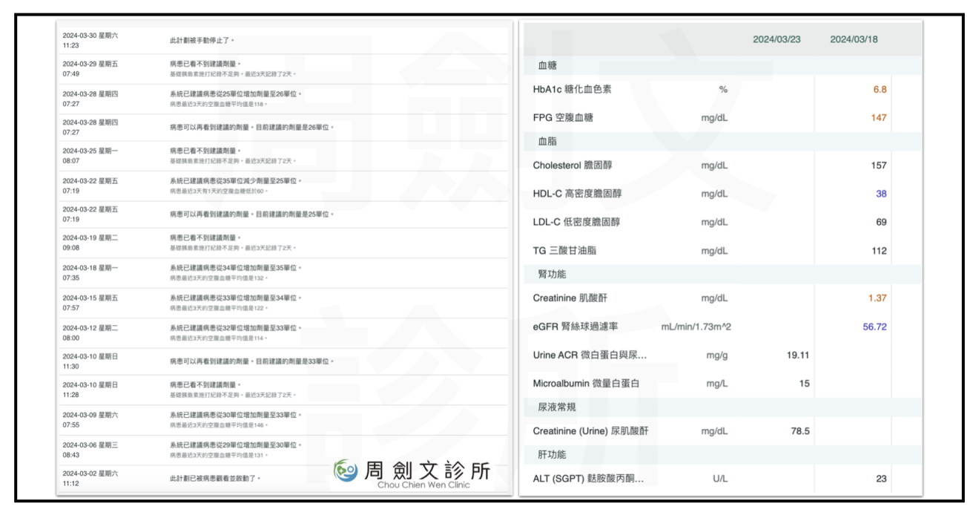Select the LDL-C 低密度膽固醇 row label
This screenshot has width=979, height=515.
click(x=576, y=222)
